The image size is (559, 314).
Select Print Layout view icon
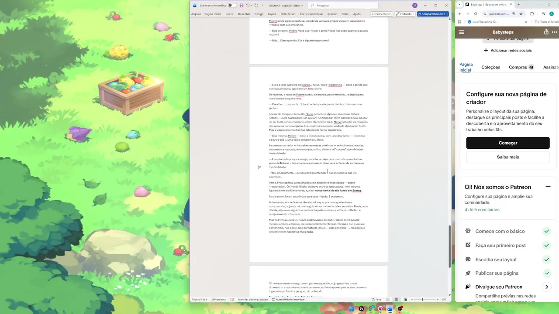click(x=397, y=300)
